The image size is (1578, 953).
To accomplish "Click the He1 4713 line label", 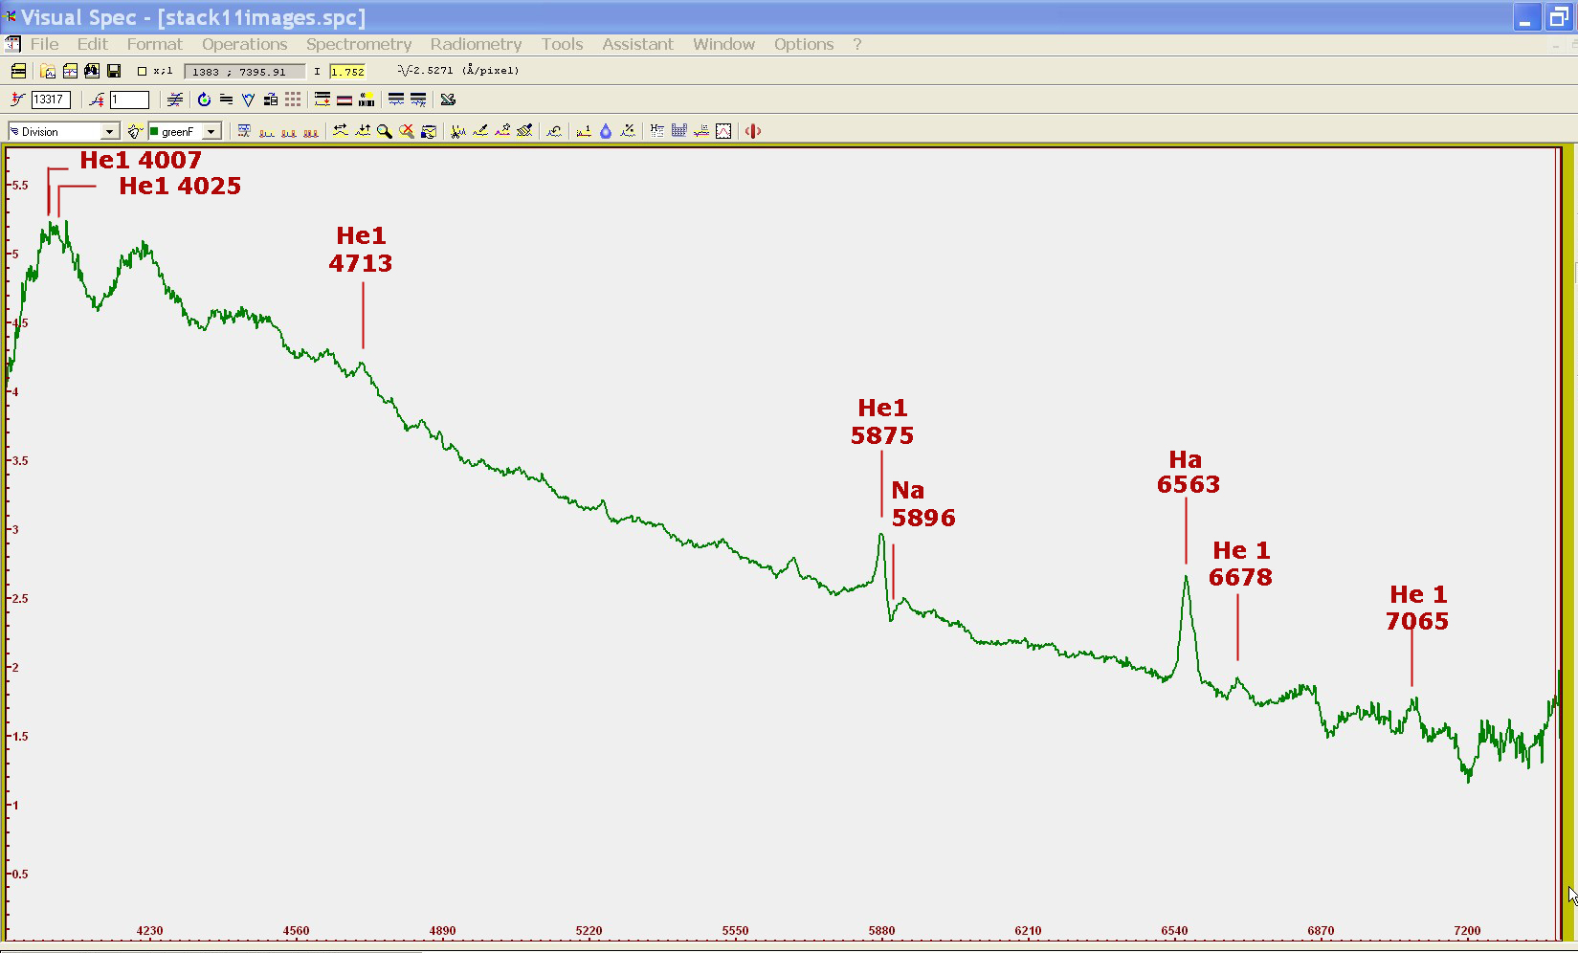I will pyautogui.click(x=361, y=249).
